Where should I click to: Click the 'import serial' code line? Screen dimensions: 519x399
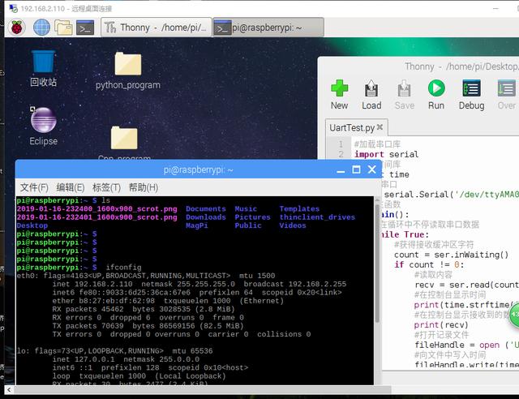coord(386,154)
